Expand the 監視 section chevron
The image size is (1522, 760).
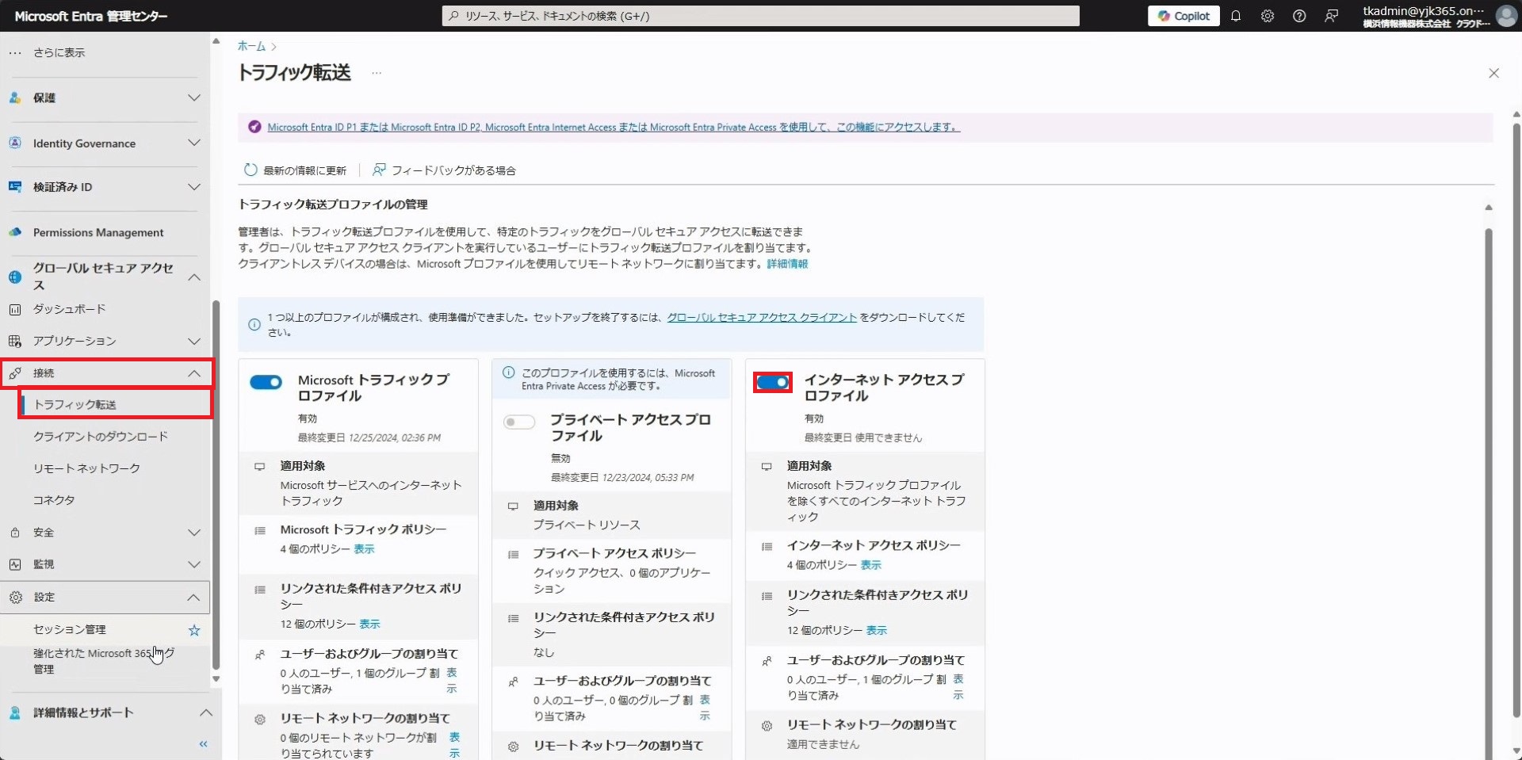pos(194,564)
